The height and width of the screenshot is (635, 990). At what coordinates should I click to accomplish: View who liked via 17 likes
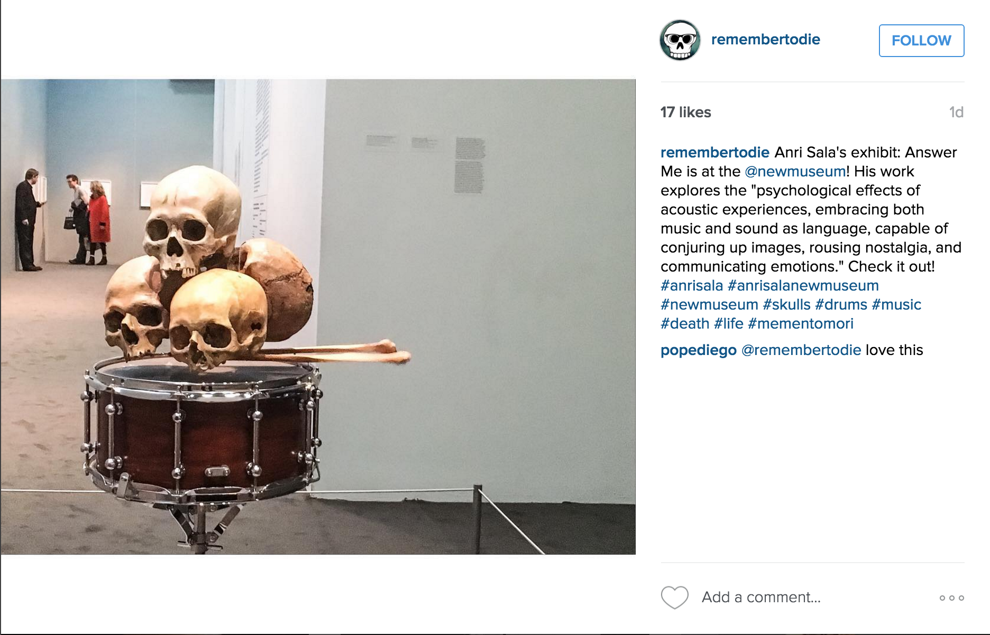685,113
